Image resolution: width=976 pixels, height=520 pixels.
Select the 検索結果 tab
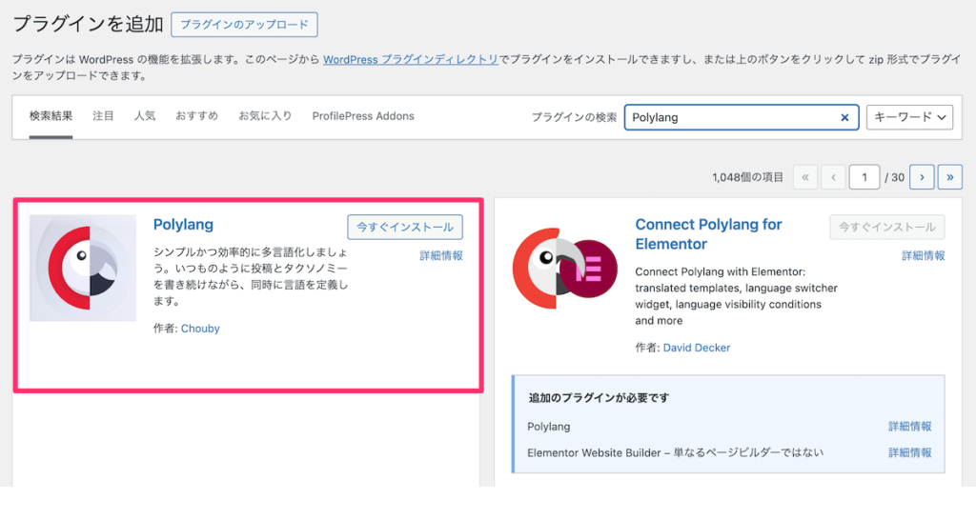pyautogui.click(x=51, y=115)
